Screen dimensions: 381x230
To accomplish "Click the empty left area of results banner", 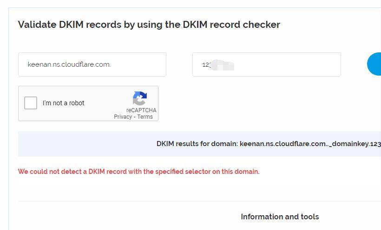I will tap(85, 144).
